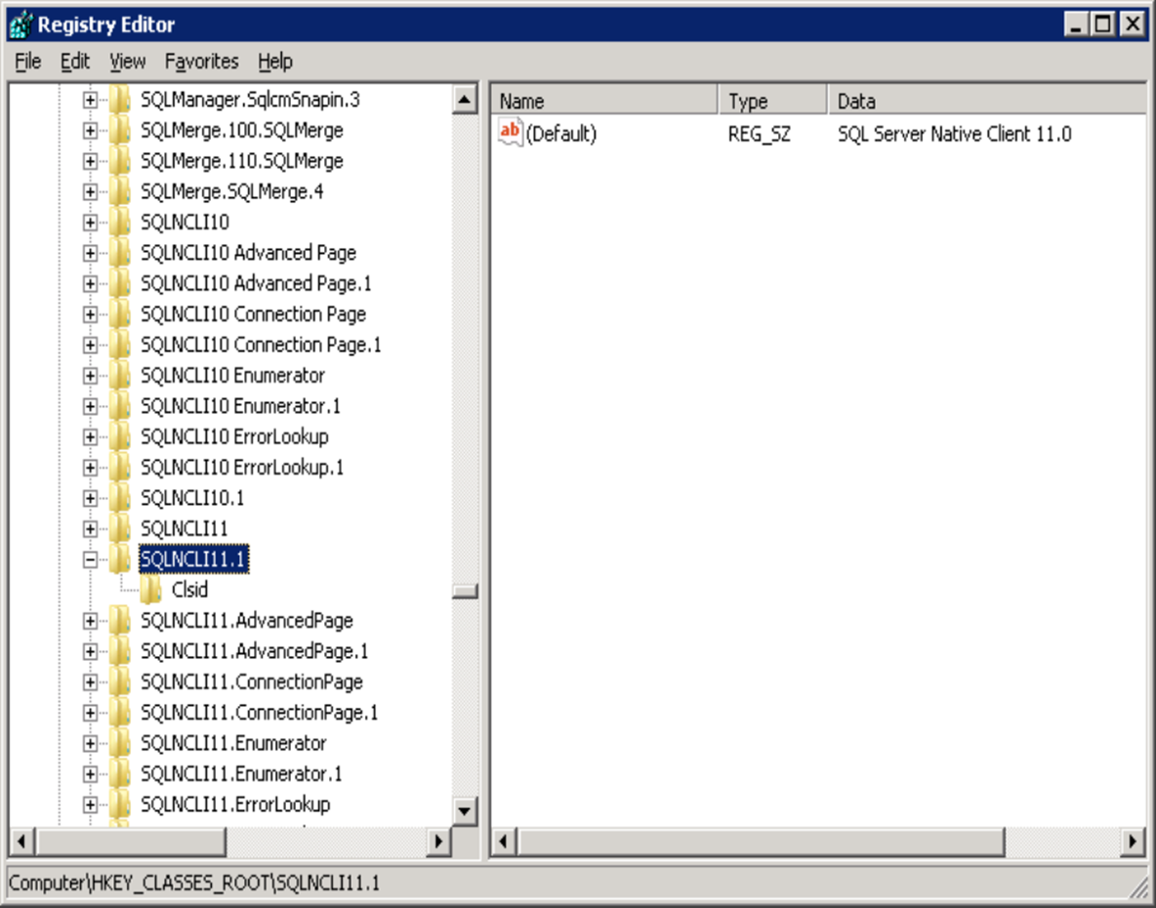Screen dimensions: 1156x908
Task: Open the View menu
Action: click(128, 62)
